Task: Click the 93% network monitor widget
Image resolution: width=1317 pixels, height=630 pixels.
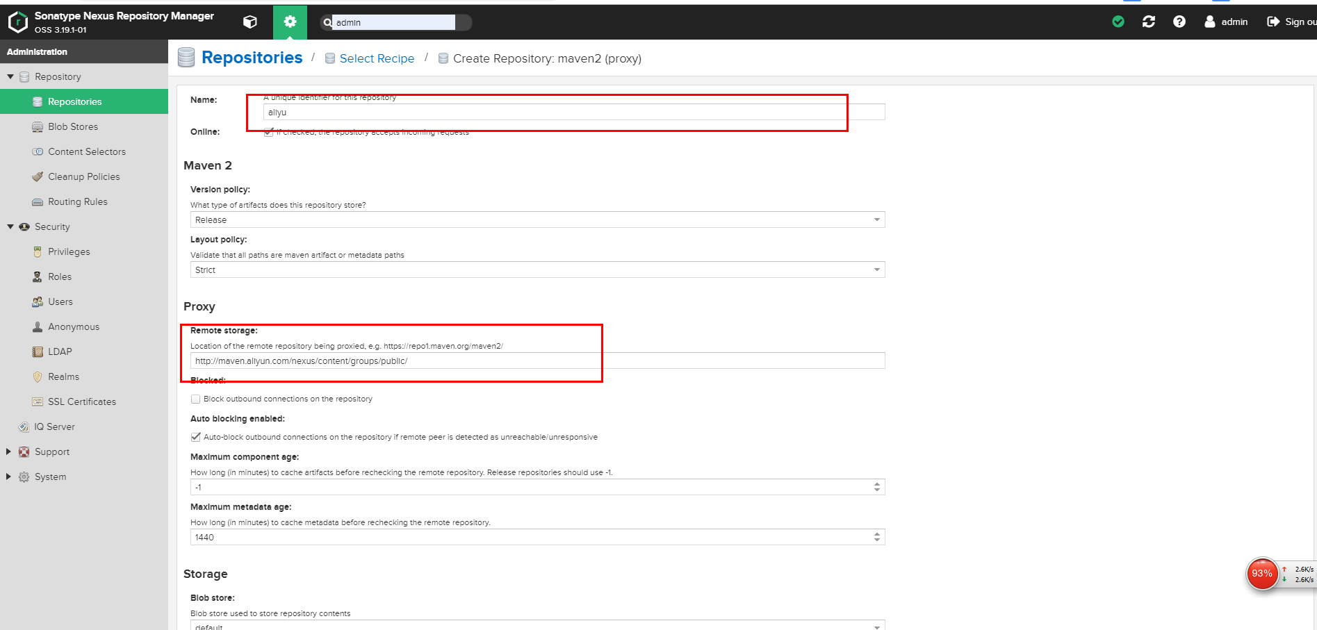Action: point(1262,574)
